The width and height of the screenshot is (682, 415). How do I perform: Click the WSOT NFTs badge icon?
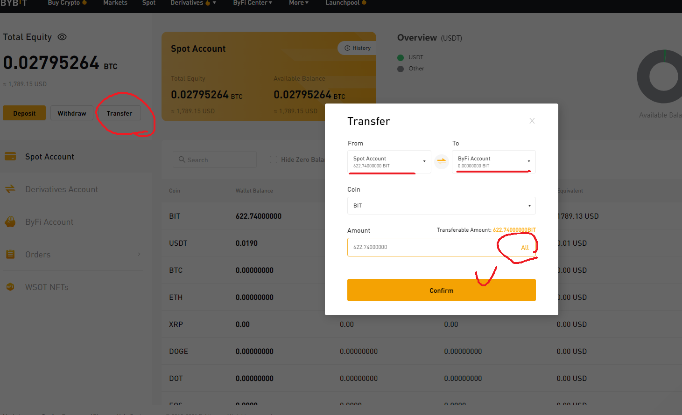pos(10,287)
